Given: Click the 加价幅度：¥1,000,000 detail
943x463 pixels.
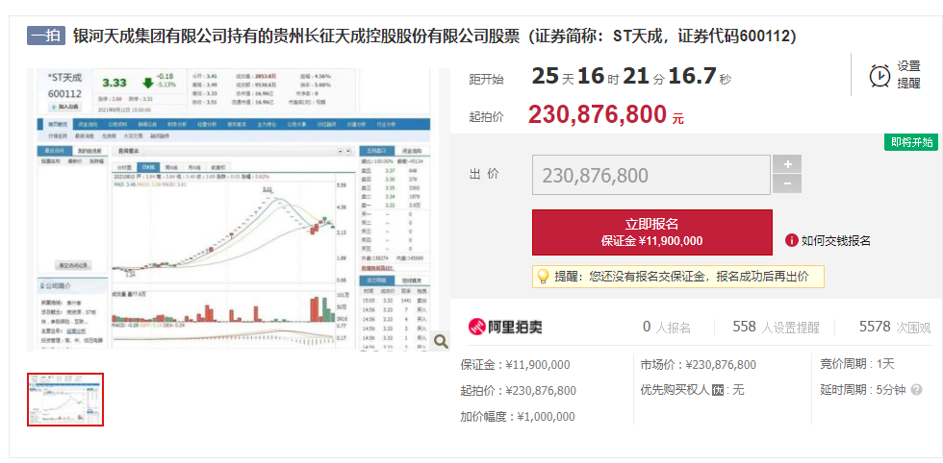Looking at the screenshot, I should click(518, 417).
